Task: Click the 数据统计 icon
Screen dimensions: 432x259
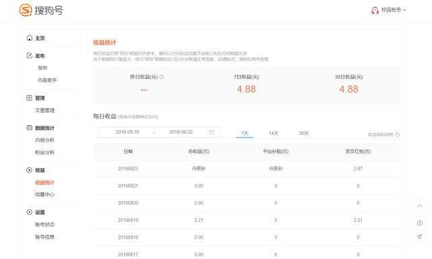Action: [x=29, y=127]
